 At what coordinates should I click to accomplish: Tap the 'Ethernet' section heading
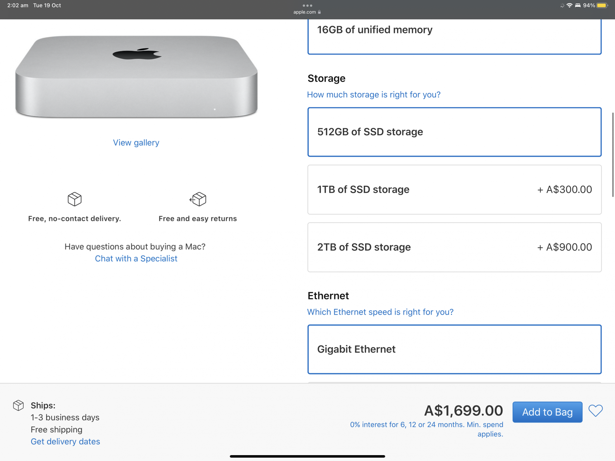pos(328,296)
